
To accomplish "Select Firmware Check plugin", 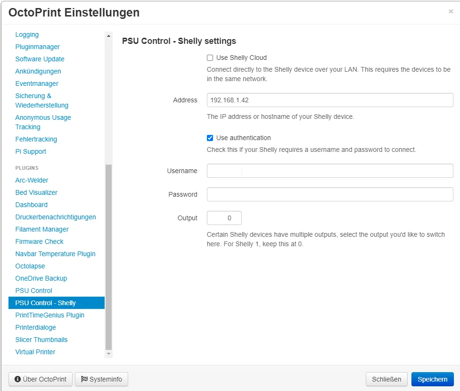I will pos(39,241).
